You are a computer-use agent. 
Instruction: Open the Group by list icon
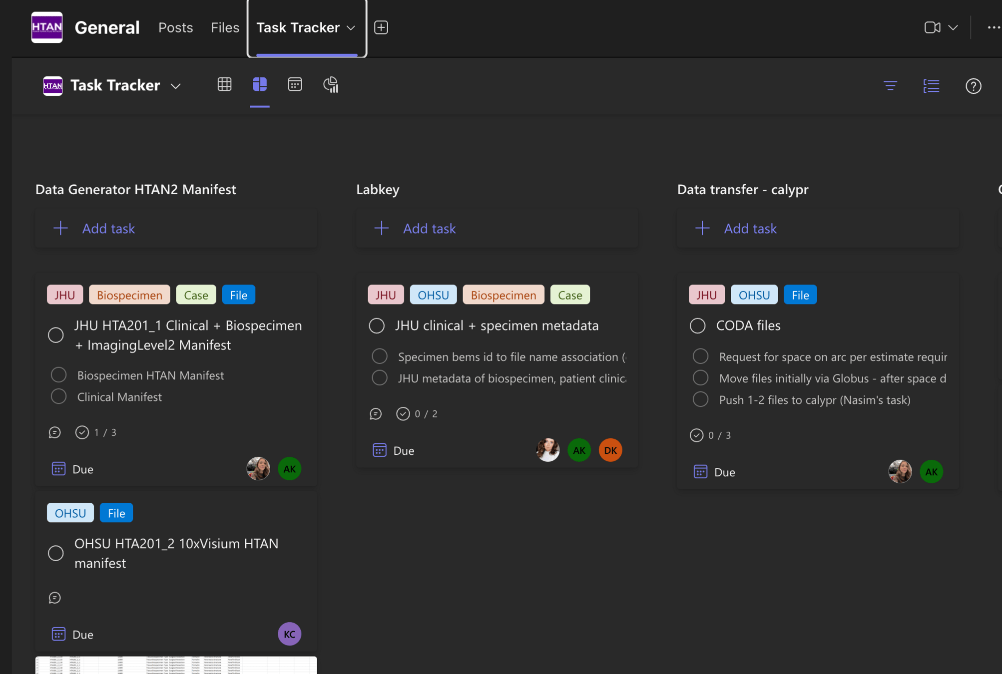coord(931,86)
